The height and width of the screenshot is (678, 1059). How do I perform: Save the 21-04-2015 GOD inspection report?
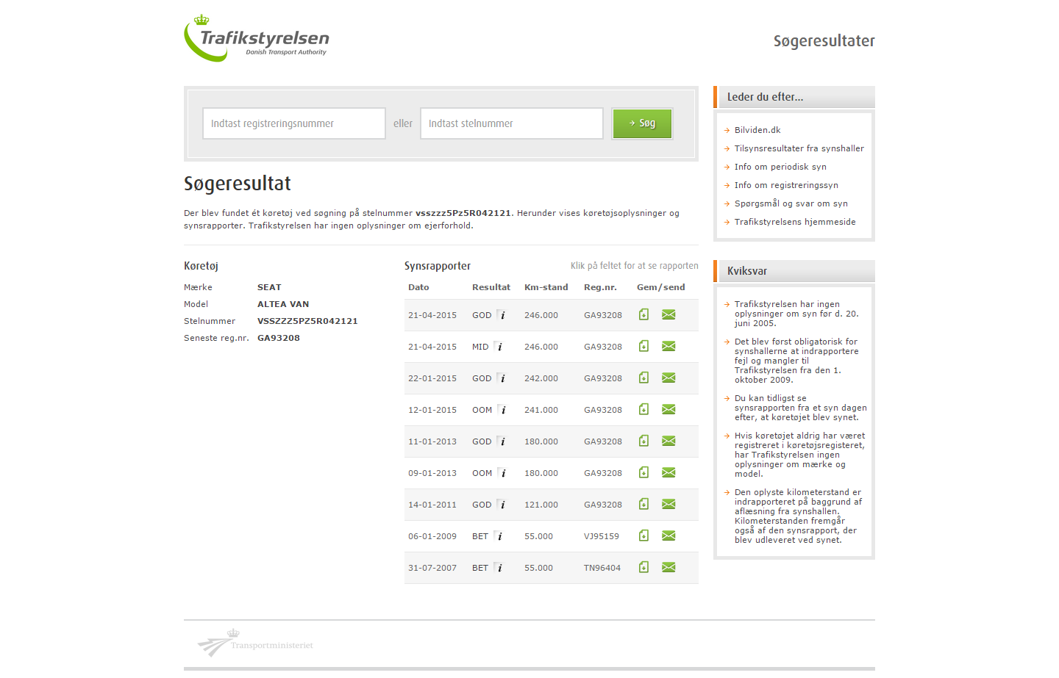click(x=643, y=314)
